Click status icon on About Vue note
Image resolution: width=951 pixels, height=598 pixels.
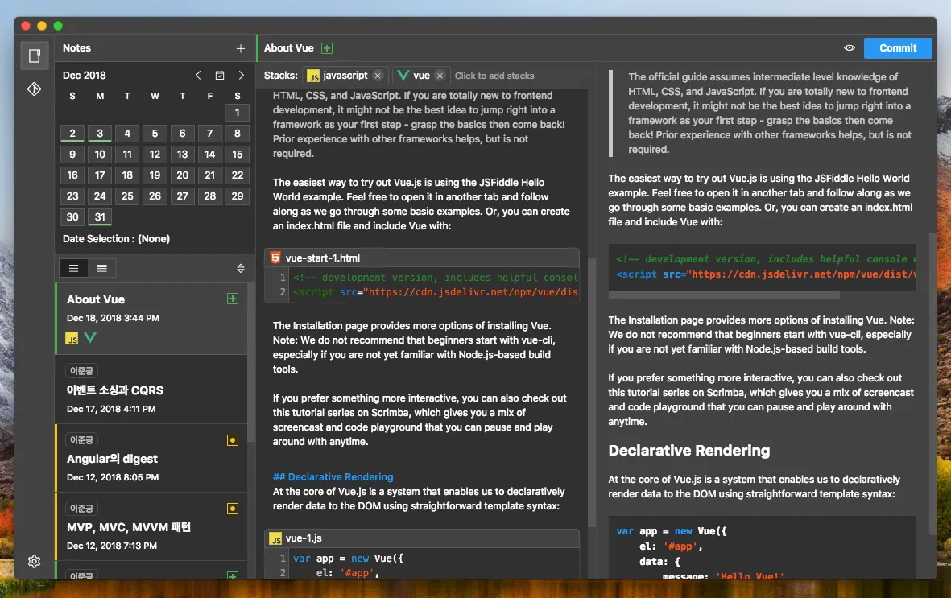tap(232, 299)
